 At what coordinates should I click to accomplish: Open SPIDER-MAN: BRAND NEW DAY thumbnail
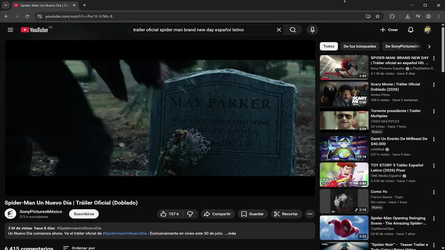coord(344,67)
